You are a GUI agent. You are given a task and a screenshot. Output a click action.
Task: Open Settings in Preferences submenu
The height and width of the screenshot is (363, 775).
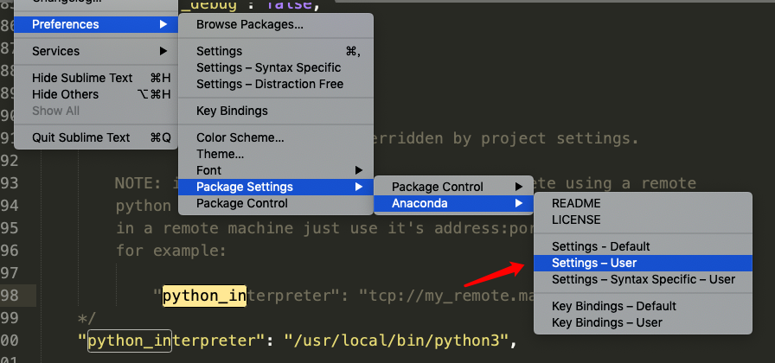[275, 51]
